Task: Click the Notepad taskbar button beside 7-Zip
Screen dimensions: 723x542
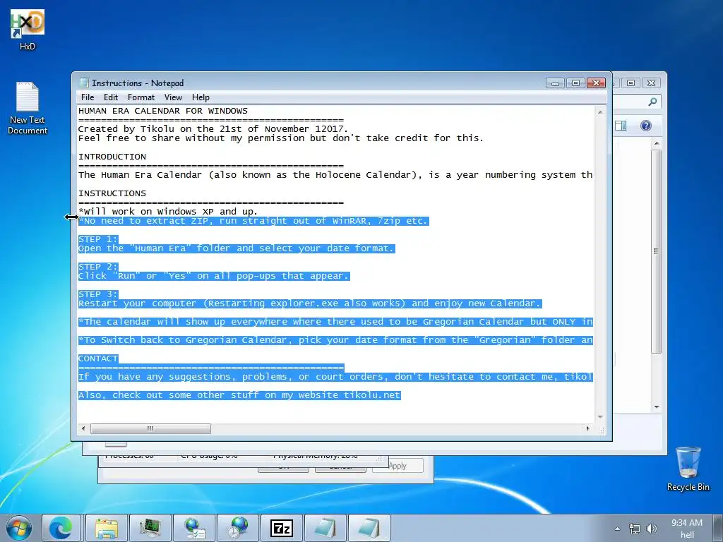Action: click(x=325, y=528)
